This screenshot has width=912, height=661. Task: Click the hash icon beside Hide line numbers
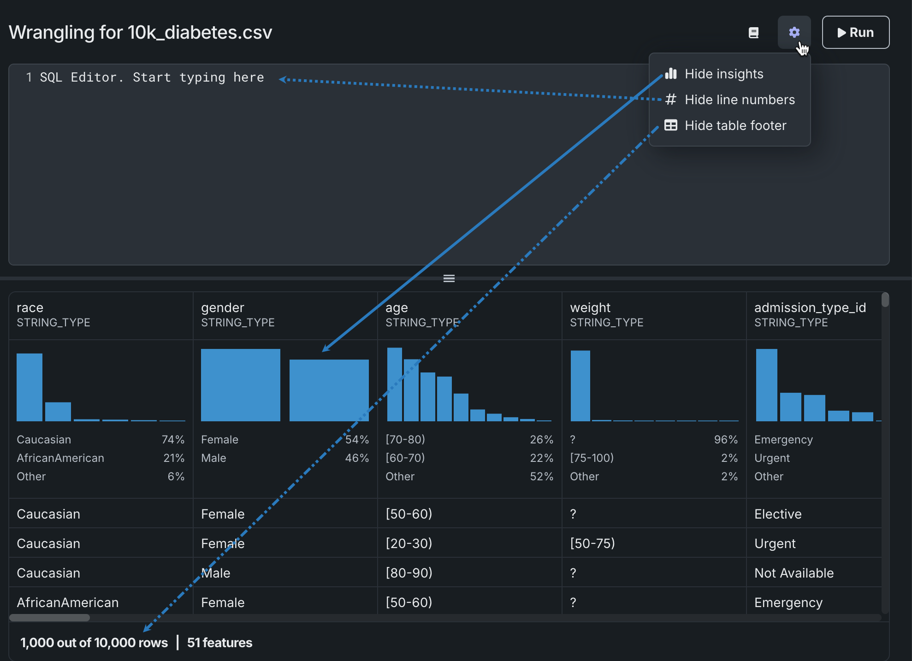coord(671,100)
